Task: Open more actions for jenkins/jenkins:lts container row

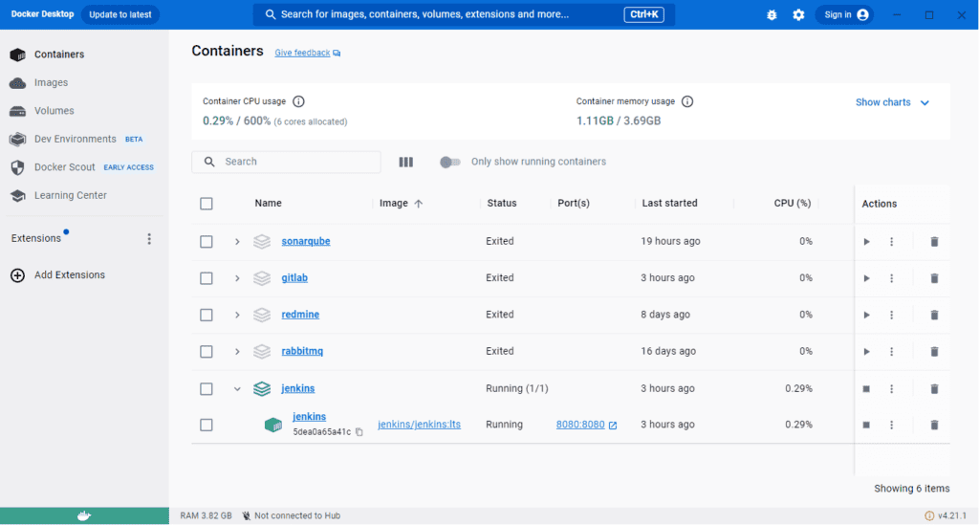Action: (x=892, y=426)
